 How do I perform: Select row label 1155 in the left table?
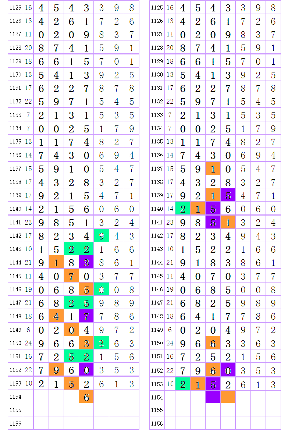point(15,410)
